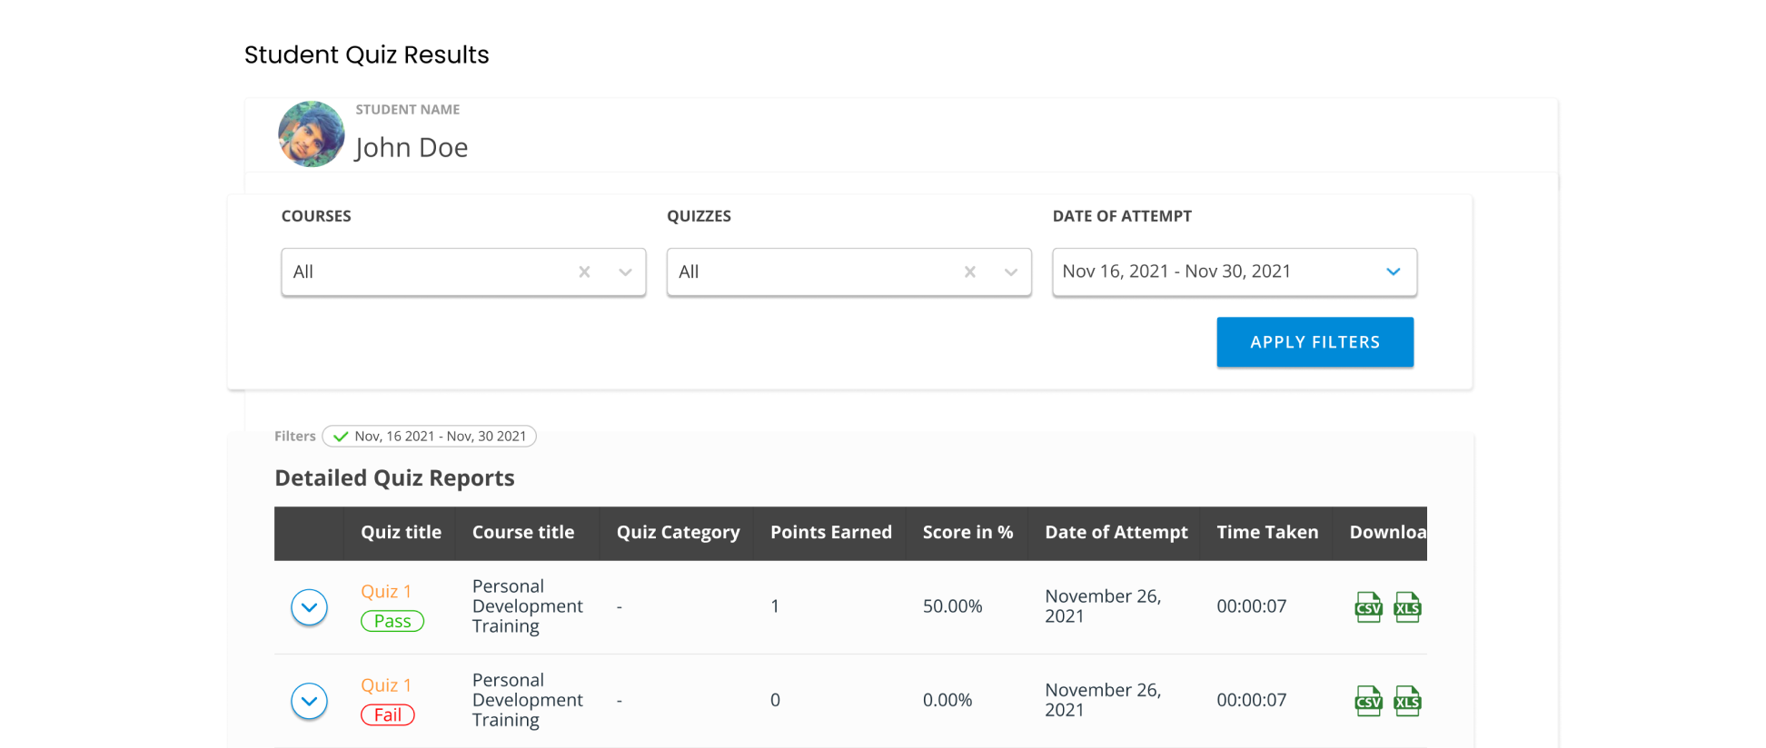Download XLS for the passed Quiz 1
This screenshot has width=1766, height=748.
click(x=1407, y=607)
